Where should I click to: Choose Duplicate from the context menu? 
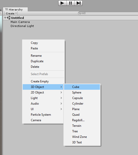coord(44,61)
